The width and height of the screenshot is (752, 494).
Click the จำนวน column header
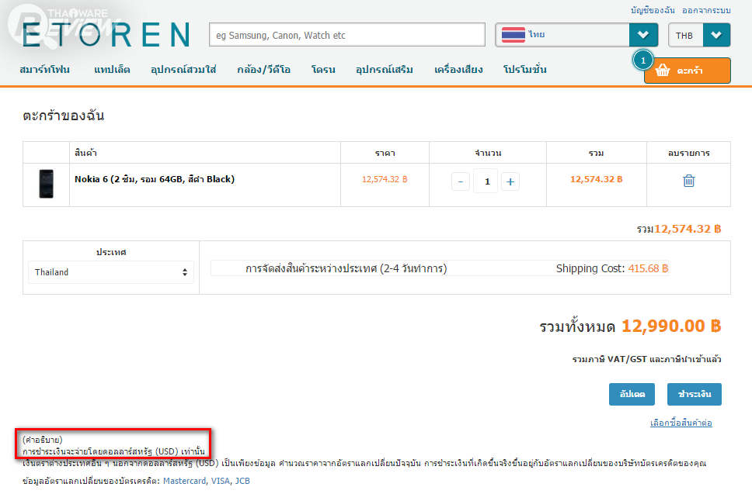click(x=488, y=154)
